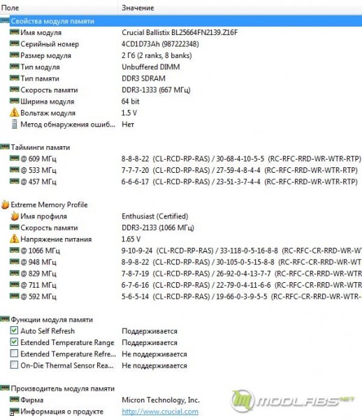Click the warning icon next to Напряжение питания
This screenshot has height=420, width=362.
tap(14, 239)
